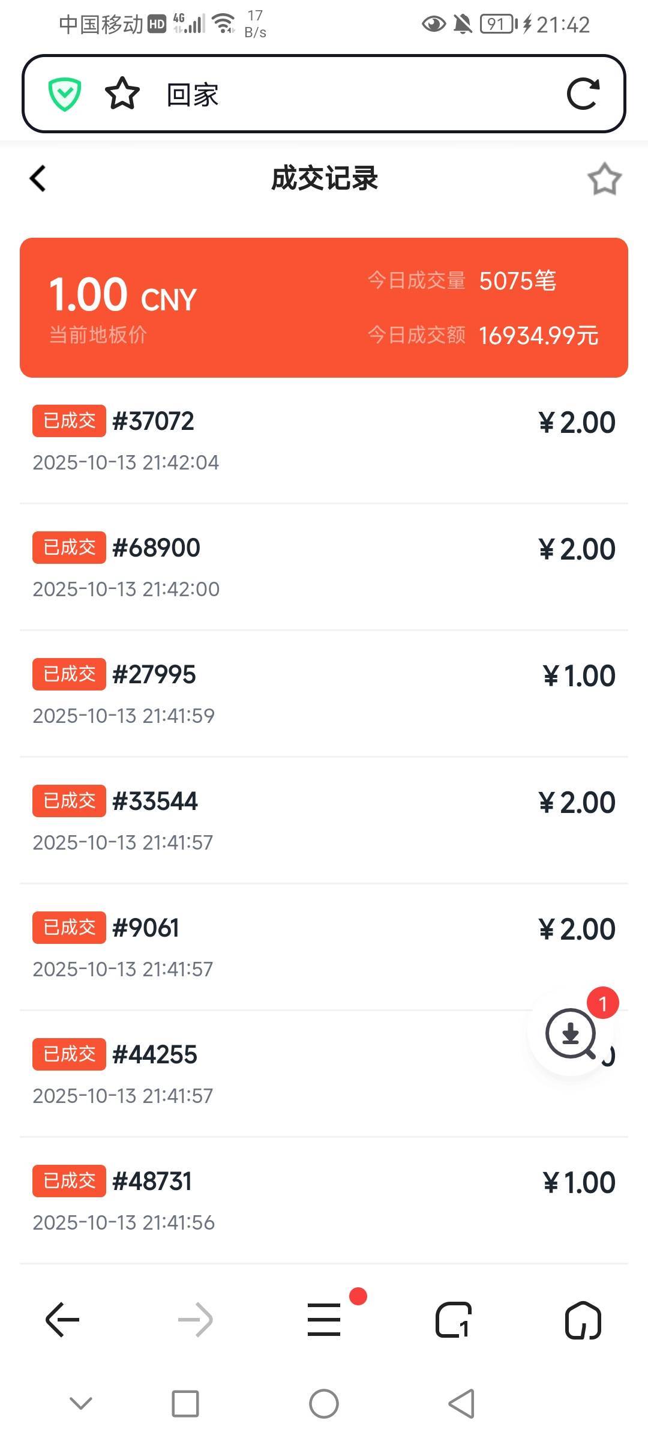Go back from 成交记录 page
The width and height of the screenshot is (648, 1441).
click(38, 178)
